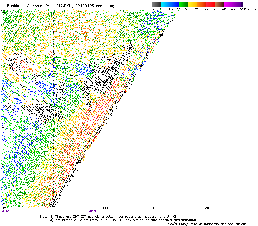The image size is (258, 226).
Task: Click the magenta 40-45 knots legend segment
Action: click(229, 4)
